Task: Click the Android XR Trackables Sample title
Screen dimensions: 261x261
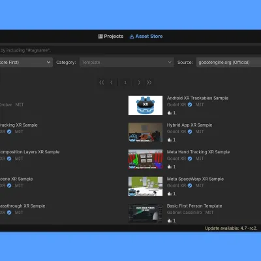Action: tap(198, 98)
